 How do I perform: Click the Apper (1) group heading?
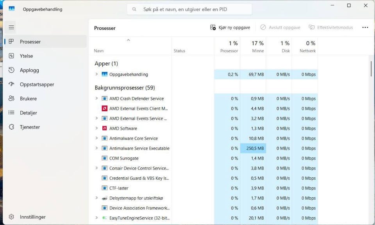tap(106, 64)
